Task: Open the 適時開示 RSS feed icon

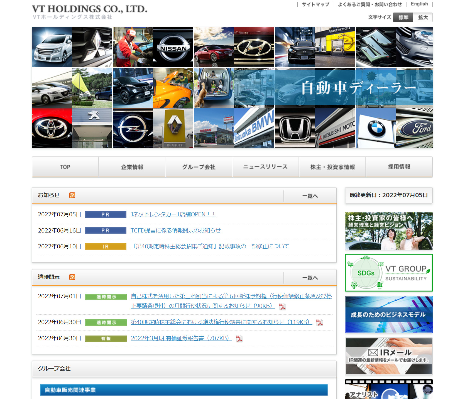Action: (x=72, y=277)
